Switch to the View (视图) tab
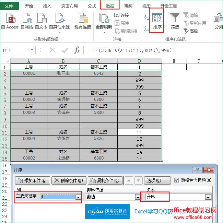Screen dimensions: 223x223 coord(146,6)
